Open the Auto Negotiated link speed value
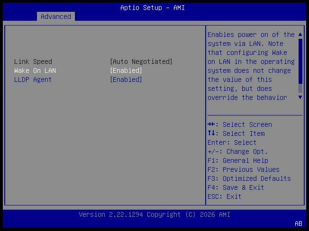This screenshot has width=309, height=231. pos(141,62)
